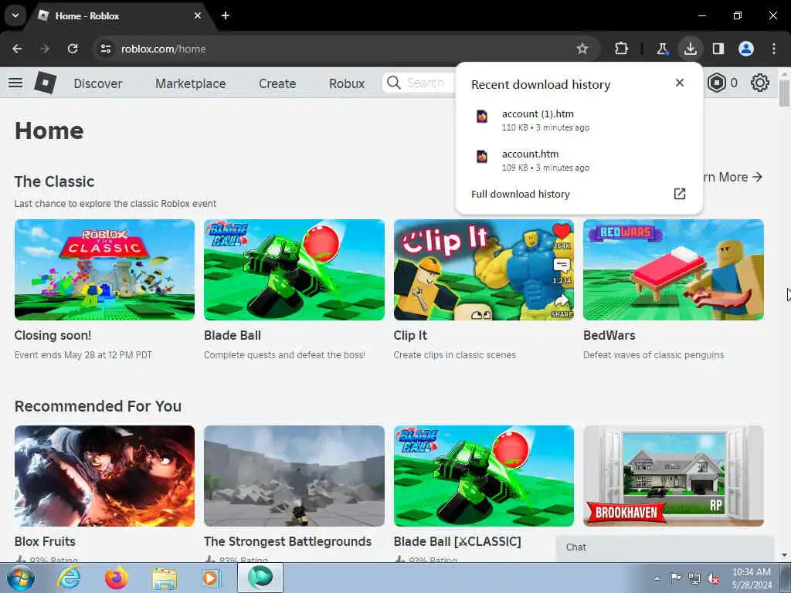791x593 pixels.
Task: Close the Home - Roblox tab
Action: [198, 15]
